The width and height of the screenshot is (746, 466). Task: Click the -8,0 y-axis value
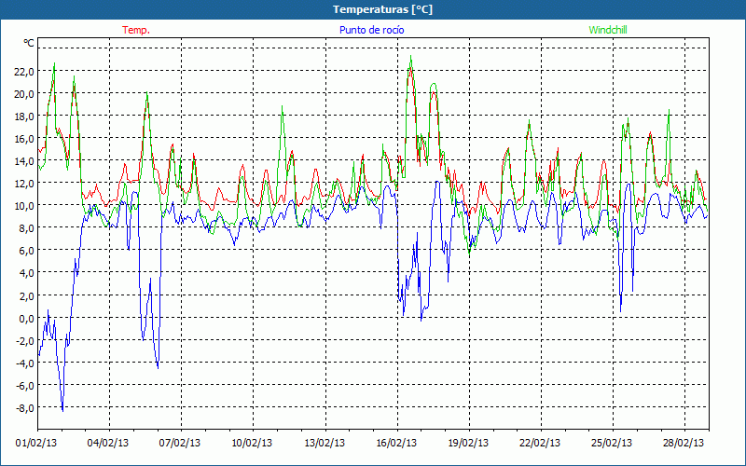click(x=25, y=407)
